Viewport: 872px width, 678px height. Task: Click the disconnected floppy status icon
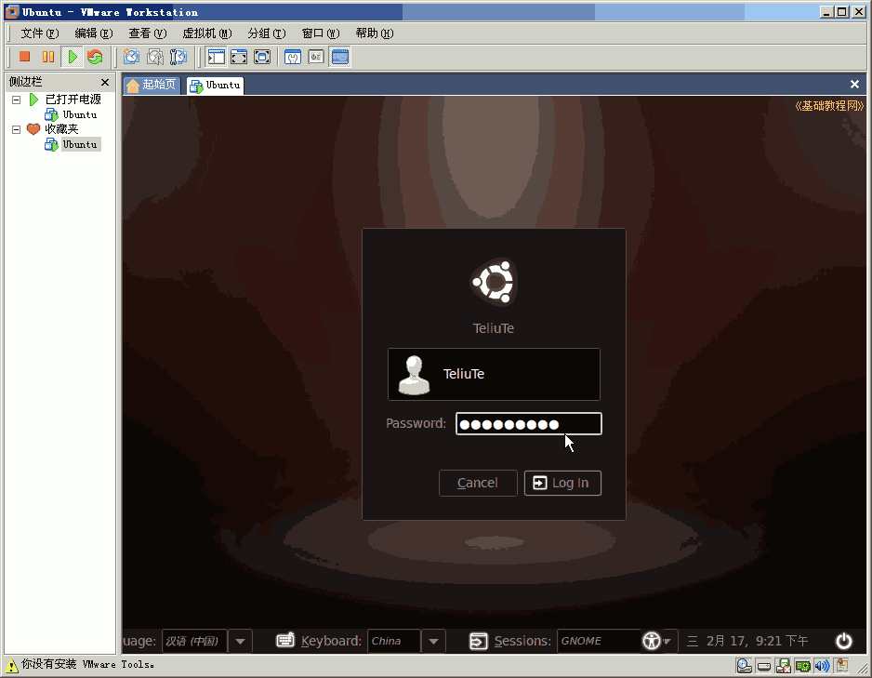784,666
